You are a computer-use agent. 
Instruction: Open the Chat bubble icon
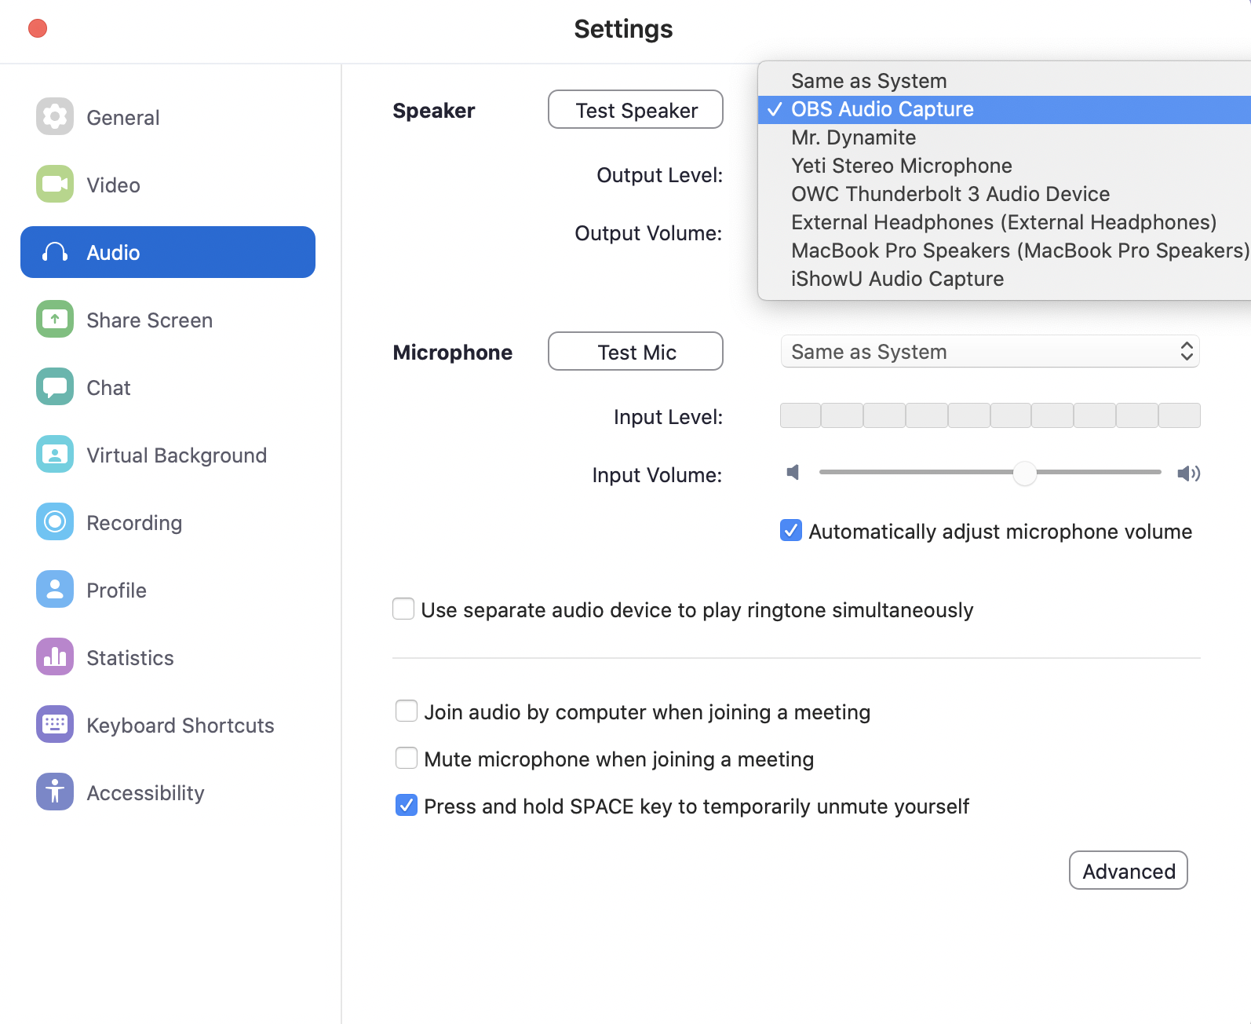55,387
